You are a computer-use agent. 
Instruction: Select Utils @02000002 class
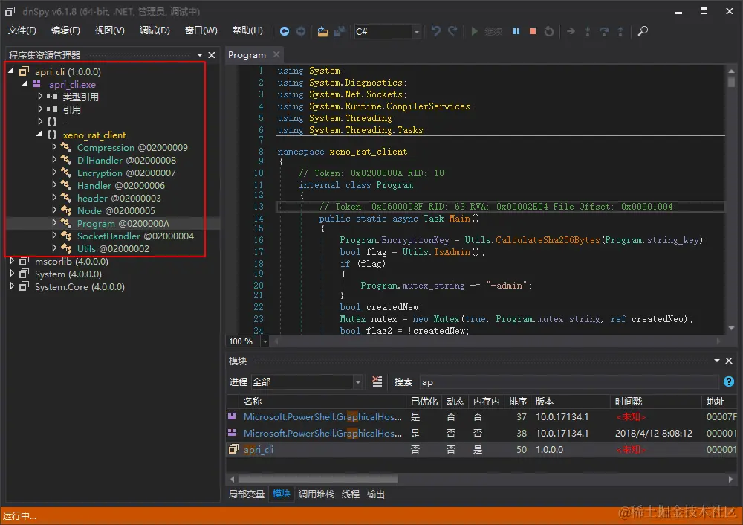click(x=113, y=248)
